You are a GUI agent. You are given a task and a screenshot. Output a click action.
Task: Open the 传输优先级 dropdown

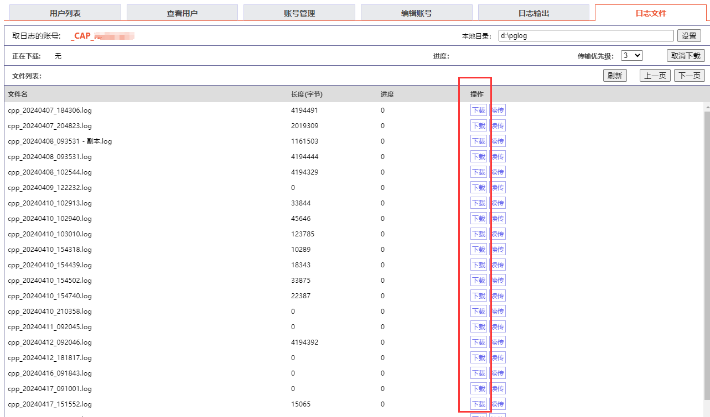pyautogui.click(x=631, y=56)
